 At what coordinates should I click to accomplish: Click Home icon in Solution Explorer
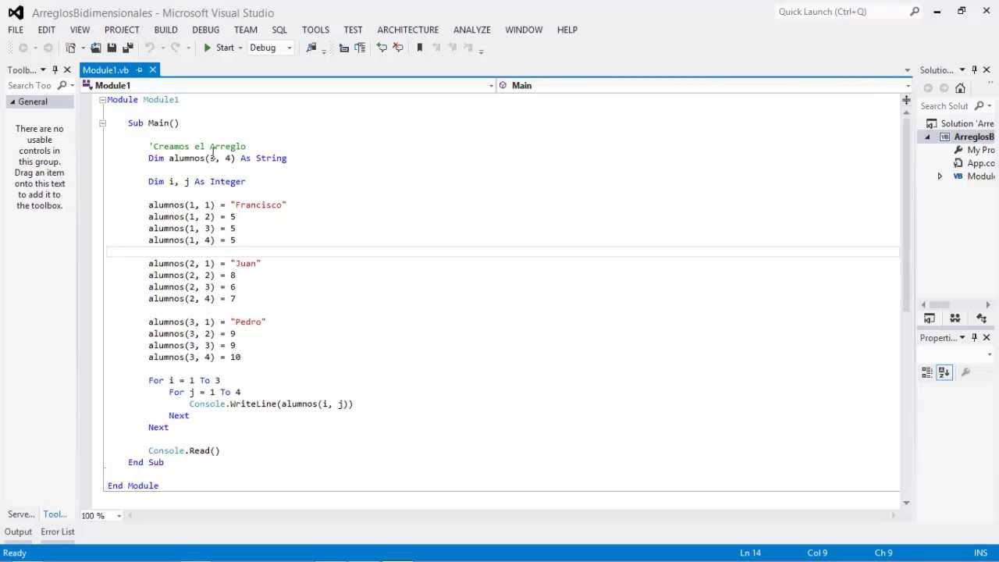[960, 88]
